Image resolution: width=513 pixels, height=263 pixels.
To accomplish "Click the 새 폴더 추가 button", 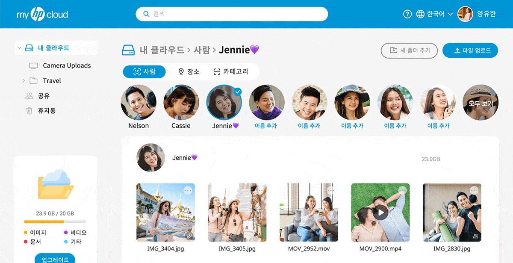I will (409, 50).
